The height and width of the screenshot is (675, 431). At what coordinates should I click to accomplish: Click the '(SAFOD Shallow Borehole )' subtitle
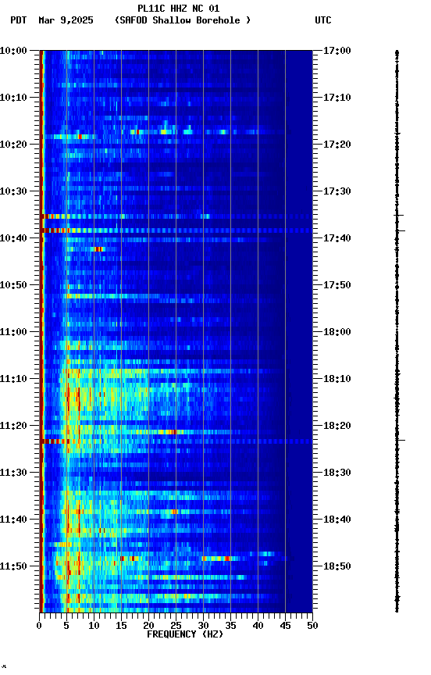pos(183,20)
